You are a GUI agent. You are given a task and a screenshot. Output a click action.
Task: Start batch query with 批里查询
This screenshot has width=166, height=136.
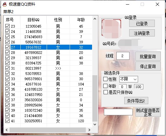click(148, 56)
